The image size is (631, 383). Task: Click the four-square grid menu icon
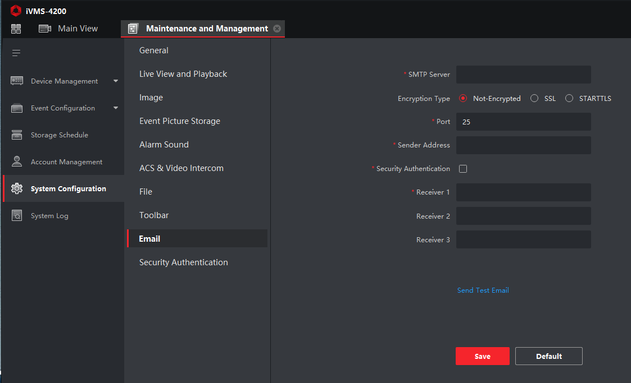[x=16, y=29]
